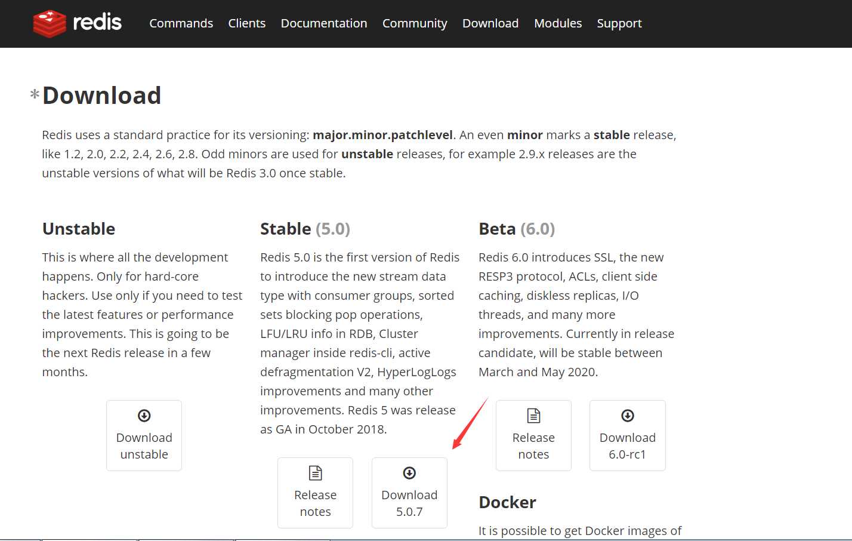The height and width of the screenshot is (541, 852).
Task: Open the Community nav link
Action: [x=415, y=23]
